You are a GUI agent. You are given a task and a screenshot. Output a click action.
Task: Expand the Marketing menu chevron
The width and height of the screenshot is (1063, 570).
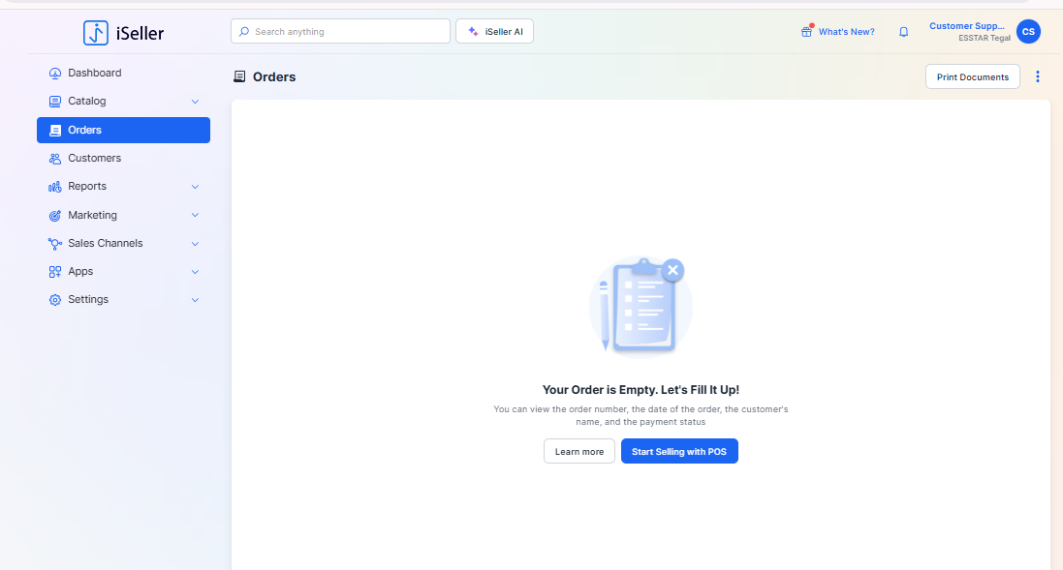click(195, 215)
